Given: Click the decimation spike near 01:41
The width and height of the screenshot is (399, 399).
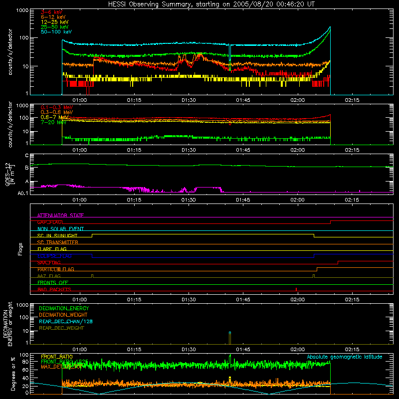Looking at the screenshot, I should click(230, 338).
